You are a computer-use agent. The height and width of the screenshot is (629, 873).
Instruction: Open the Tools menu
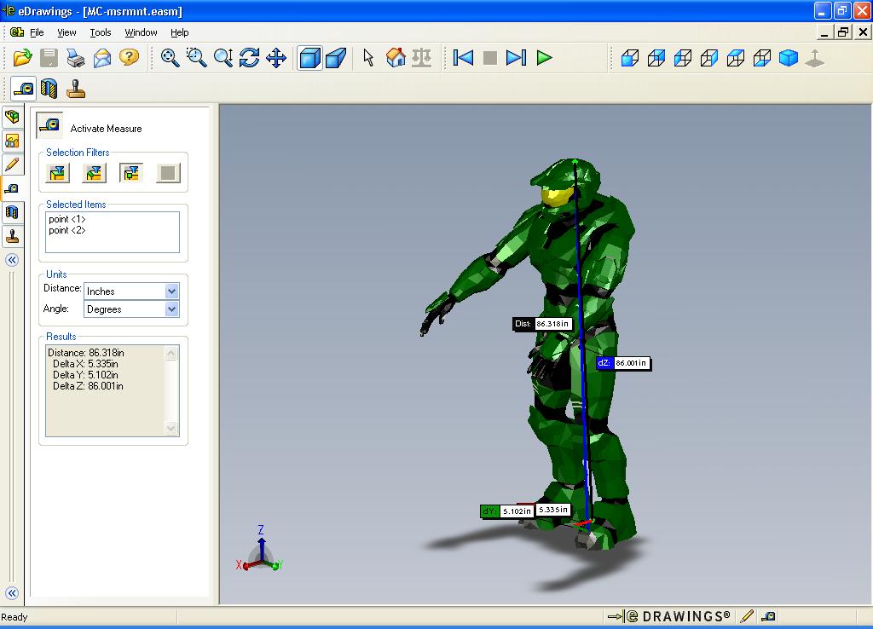pyautogui.click(x=101, y=32)
